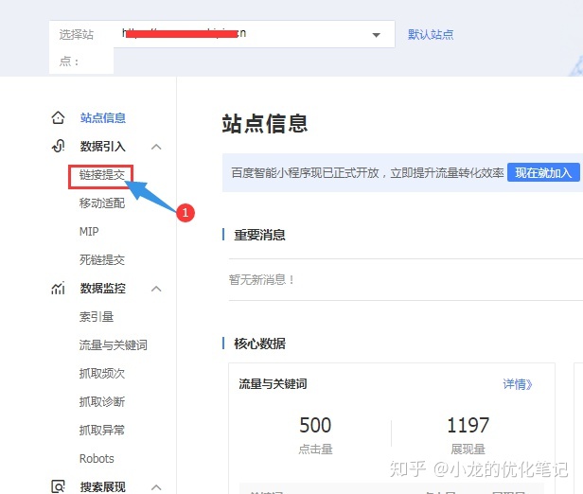Select 抓取频次 in the sidebar
Image resolution: width=583 pixels, height=494 pixels.
pyautogui.click(x=102, y=373)
